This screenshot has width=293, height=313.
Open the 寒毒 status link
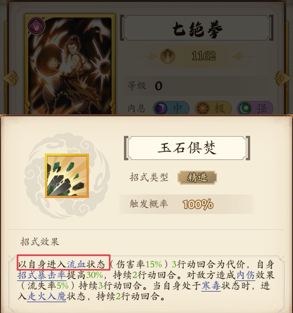211,286
